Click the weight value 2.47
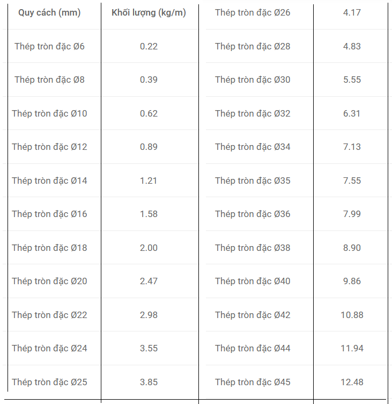The image size is (392, 404). (149, 281)
